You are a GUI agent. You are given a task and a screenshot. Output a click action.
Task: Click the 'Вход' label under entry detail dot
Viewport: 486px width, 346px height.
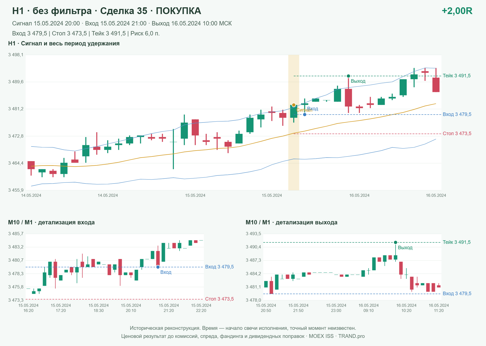click(166, 272)
